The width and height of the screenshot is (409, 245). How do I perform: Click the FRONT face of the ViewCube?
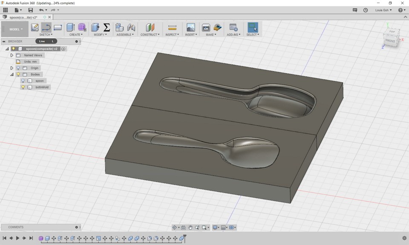pyautogui.click(x=391, y=41)
